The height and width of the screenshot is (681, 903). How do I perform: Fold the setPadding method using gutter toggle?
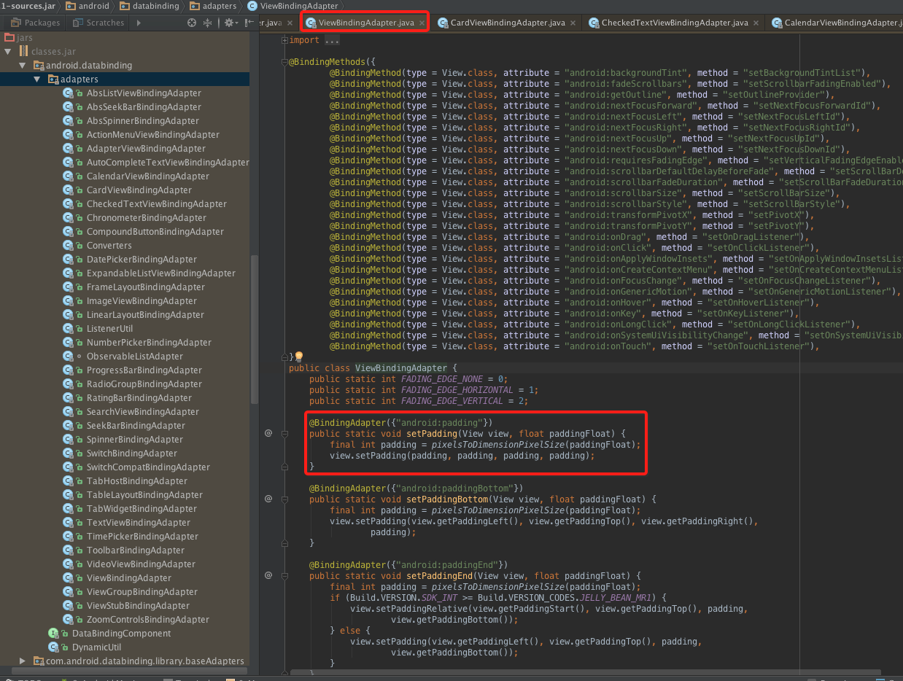[284, 433]
